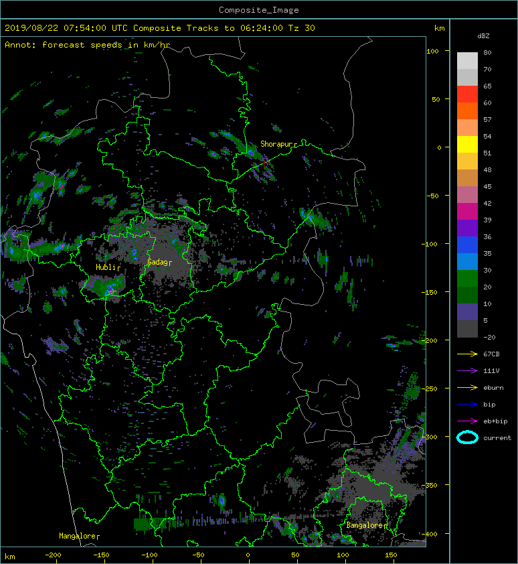Click the cyan current ellipse legend icon
Screen dimensions: 518x564
[x=467, y=438]
